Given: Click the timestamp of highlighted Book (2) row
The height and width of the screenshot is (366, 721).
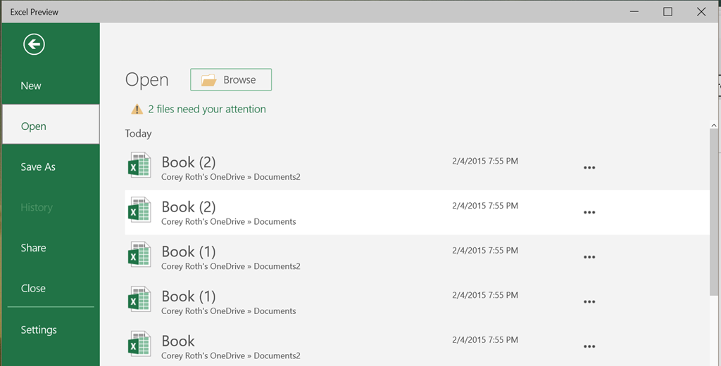Looking at the screenshot, I should click(485, 206).
